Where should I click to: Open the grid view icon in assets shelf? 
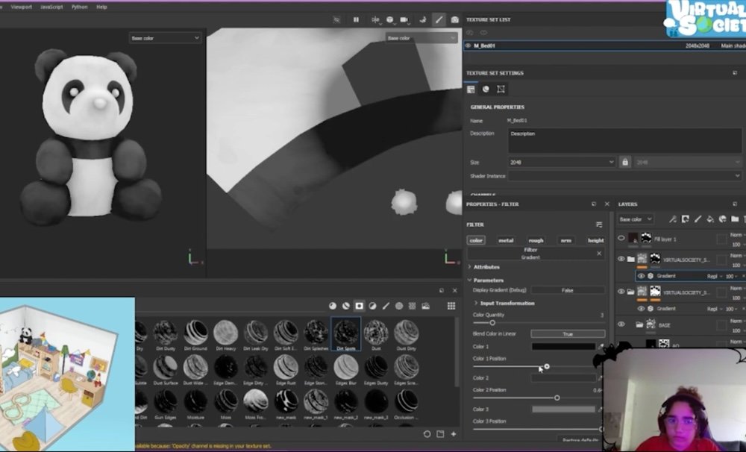(451, 306)
